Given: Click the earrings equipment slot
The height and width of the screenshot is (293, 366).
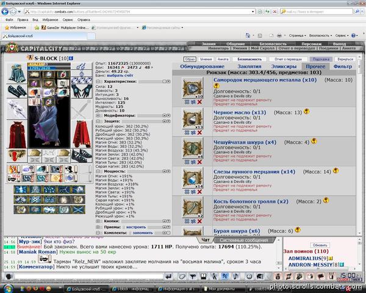Looking at the screenshot, I should [x=81, y=67].
